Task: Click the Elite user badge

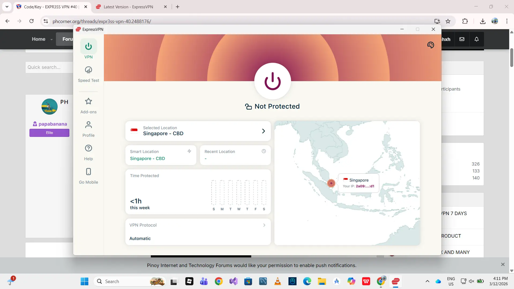Action: coord(49,133)
